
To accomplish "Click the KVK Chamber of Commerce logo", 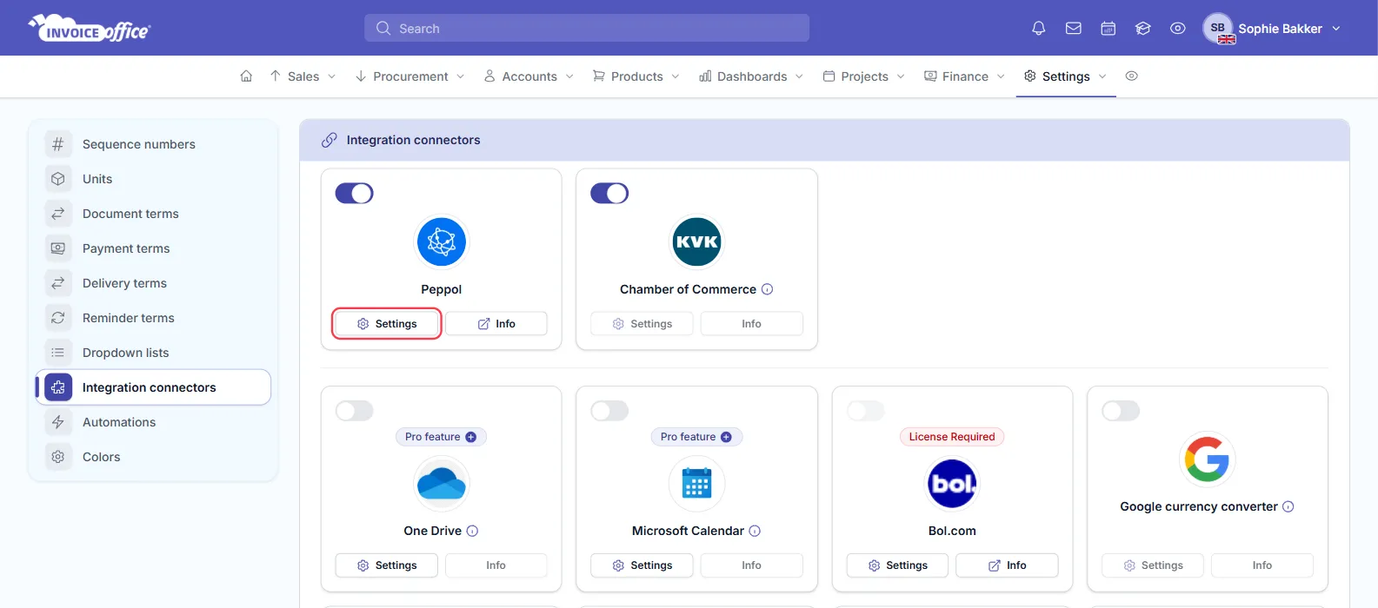I will [696, 241].
